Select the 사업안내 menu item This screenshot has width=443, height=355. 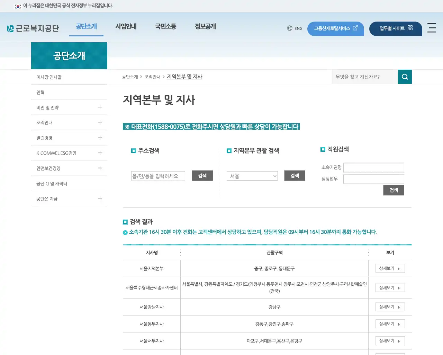coord(126,26)
